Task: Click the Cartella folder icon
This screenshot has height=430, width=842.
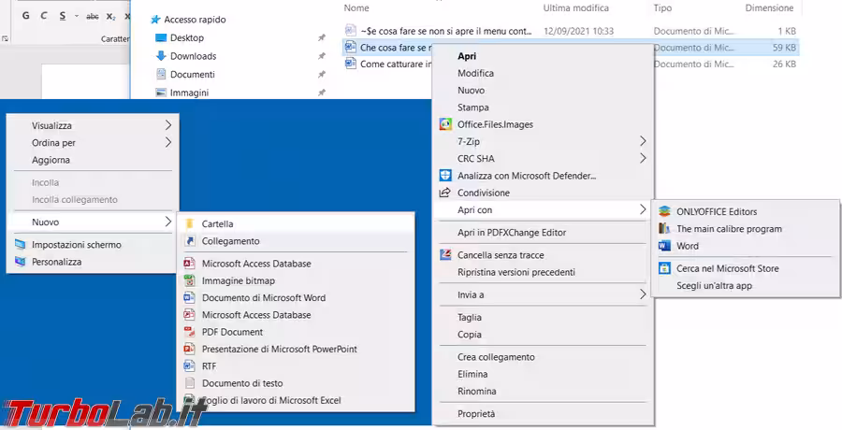Action: click(x=190, y=224)
